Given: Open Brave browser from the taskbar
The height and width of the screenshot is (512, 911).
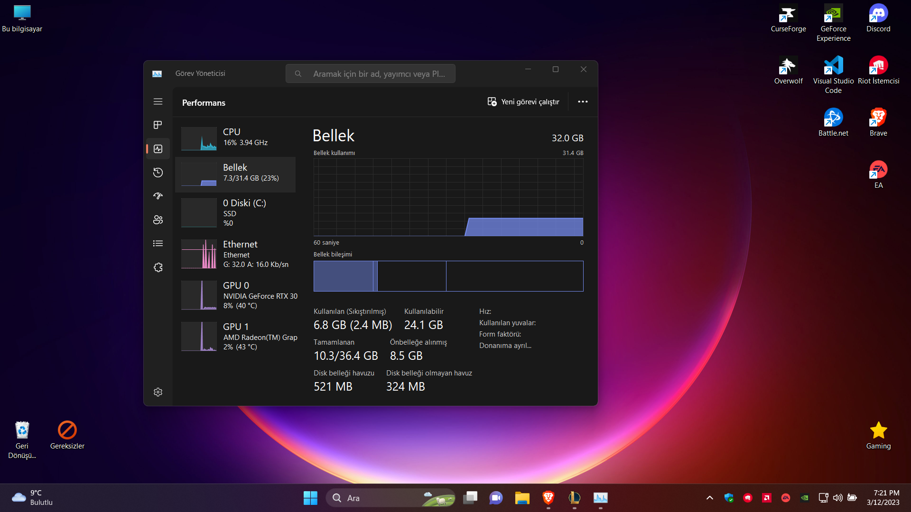Looking at the screenshot, I should point(548,498).
